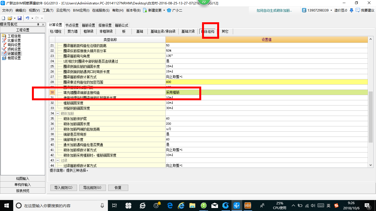This screenshot has width=376, height=211.
Task: Select the 其它 component tab
Action: point(225,31)
